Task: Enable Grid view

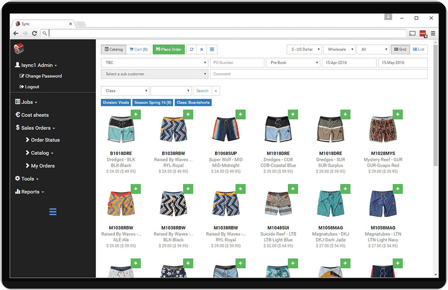Action: (398, 49)
